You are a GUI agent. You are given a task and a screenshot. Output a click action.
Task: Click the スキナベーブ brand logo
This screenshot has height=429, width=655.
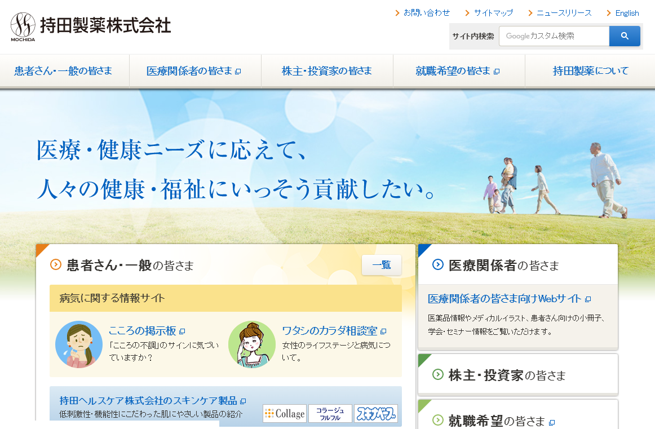(x=375, y=414)
